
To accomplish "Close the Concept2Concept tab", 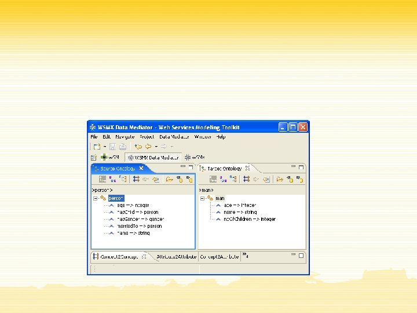I will pos(144,256).
